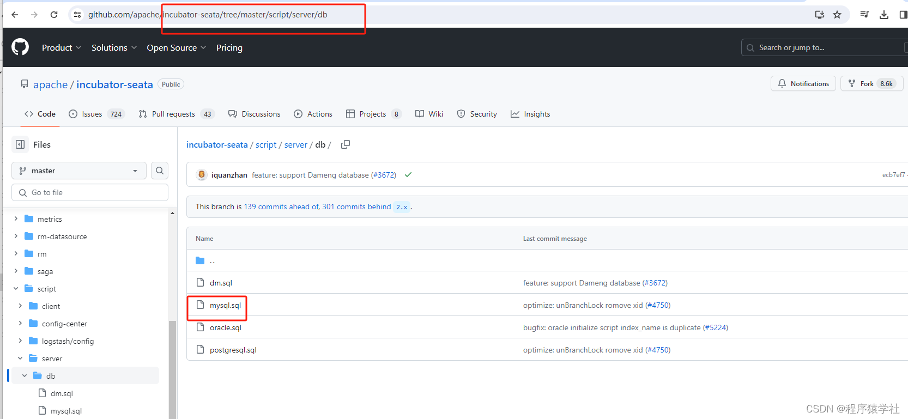View the commit check status icon
The width and height of the screenshot is (908, 419).
[x=408, y=175]
